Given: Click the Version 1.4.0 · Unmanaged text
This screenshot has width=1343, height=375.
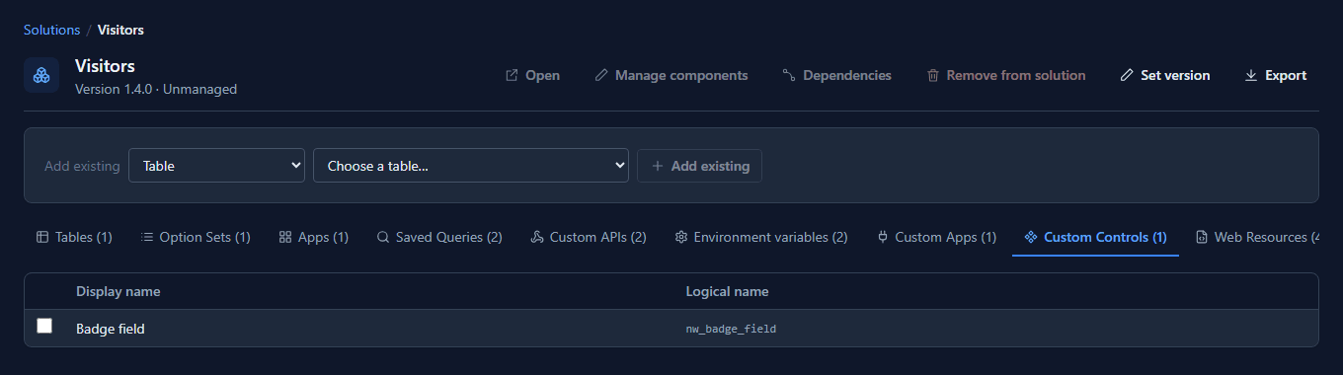Looking at the screenshot, I should (156, 89).
